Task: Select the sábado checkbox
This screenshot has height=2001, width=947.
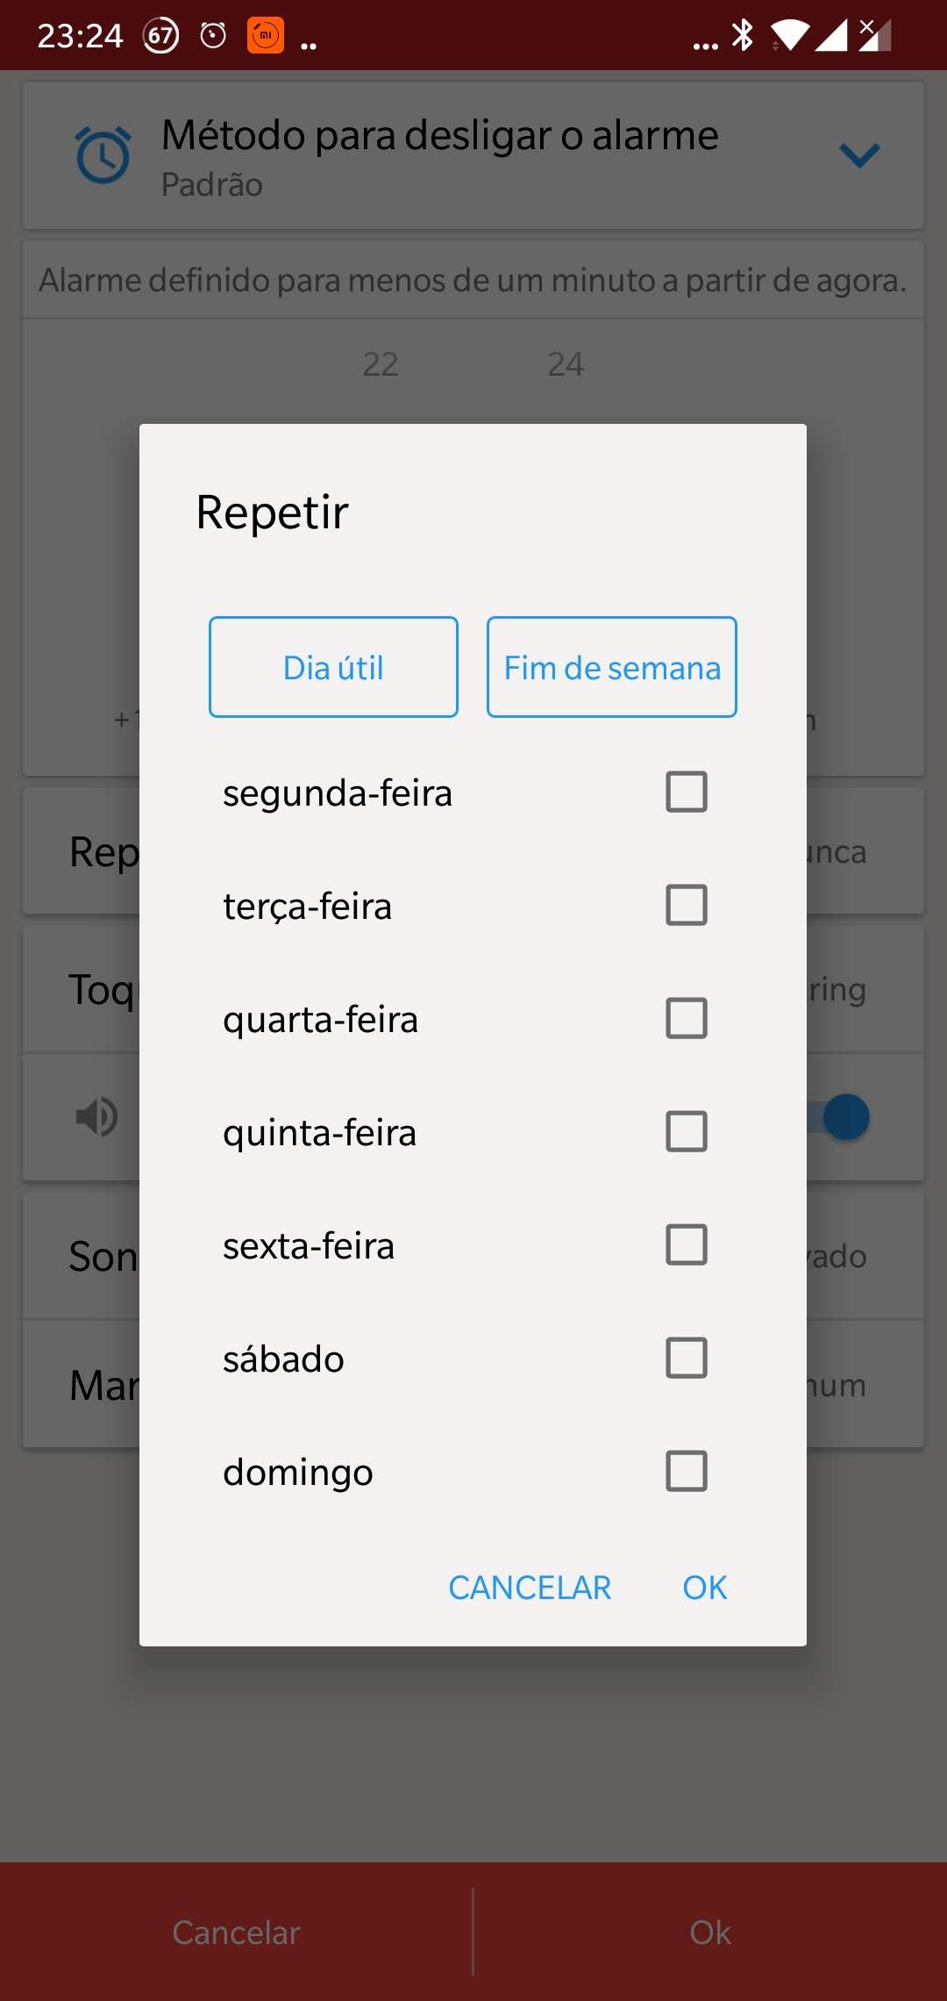Action: pos(687,1358)
